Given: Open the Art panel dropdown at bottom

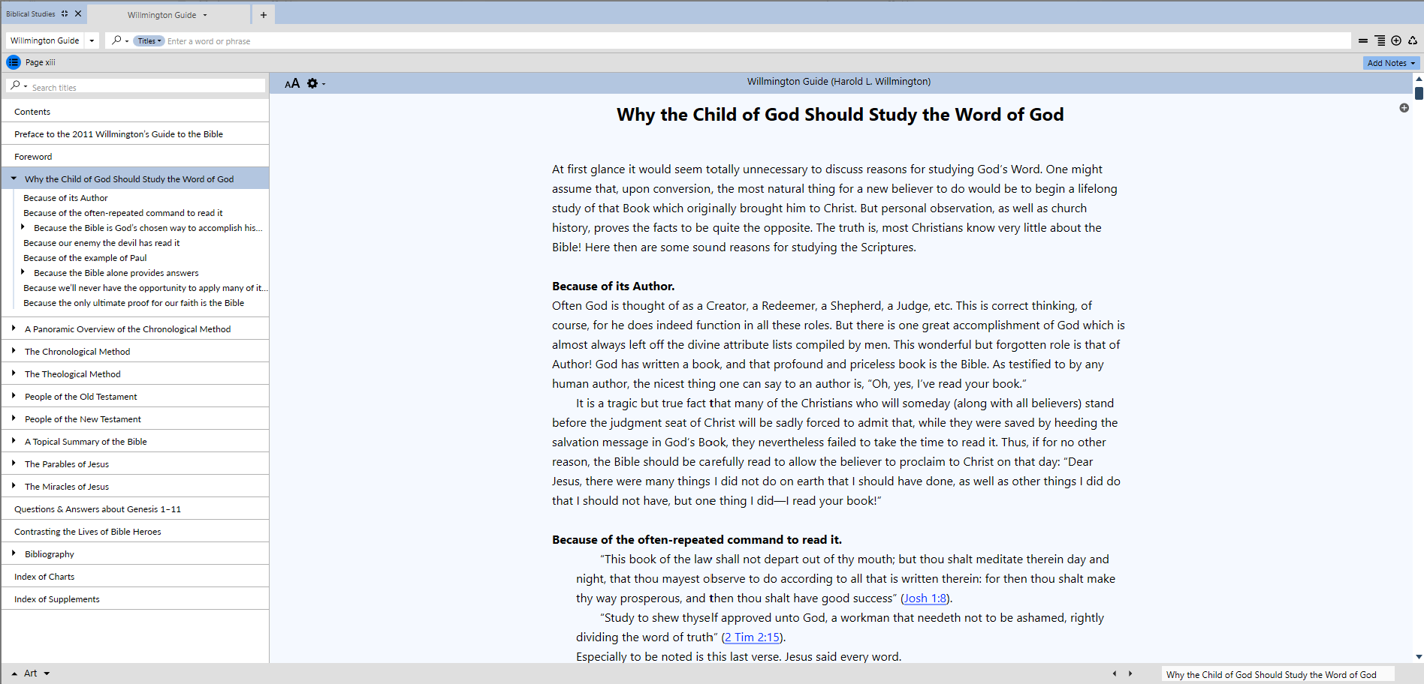Looking at the screenshot, I should (x=47, y=673).
